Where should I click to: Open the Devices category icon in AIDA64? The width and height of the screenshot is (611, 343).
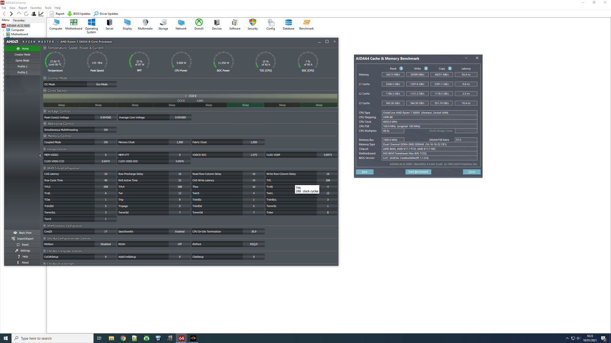click(x=217, y=25)
